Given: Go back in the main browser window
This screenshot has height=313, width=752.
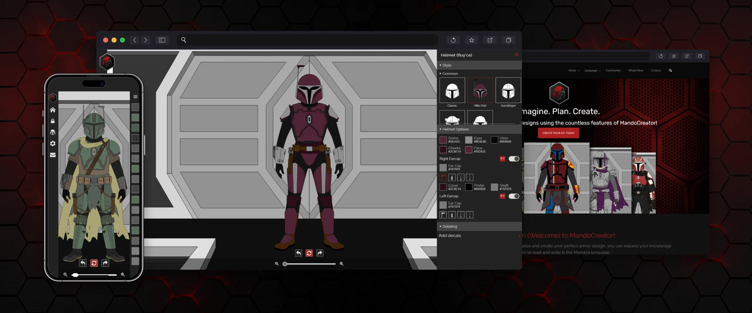Looking at the screenshot, I should (x=135, y=40).
